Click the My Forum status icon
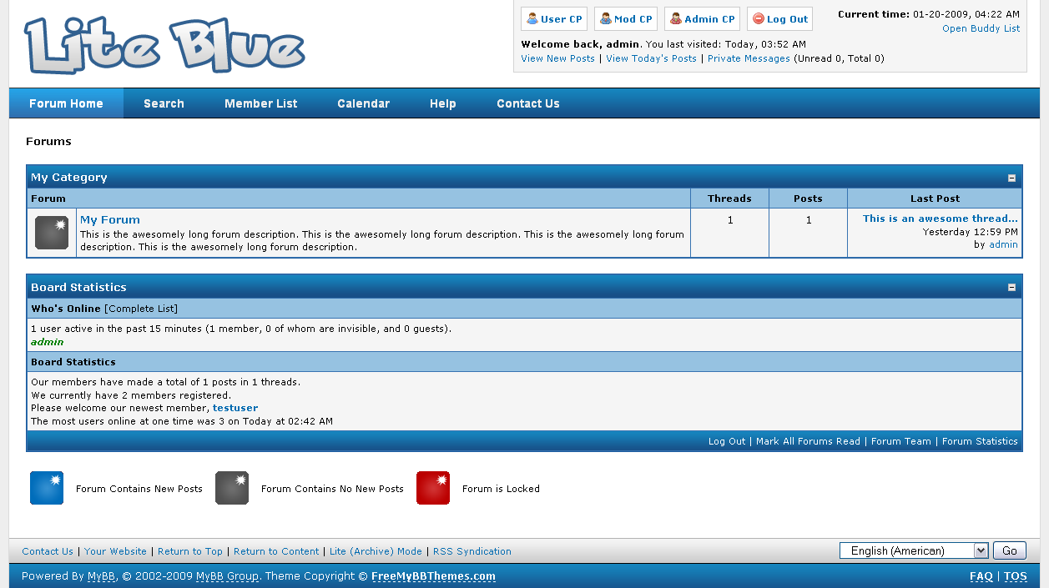This screenshot has height=588, width=1049. 52,233
